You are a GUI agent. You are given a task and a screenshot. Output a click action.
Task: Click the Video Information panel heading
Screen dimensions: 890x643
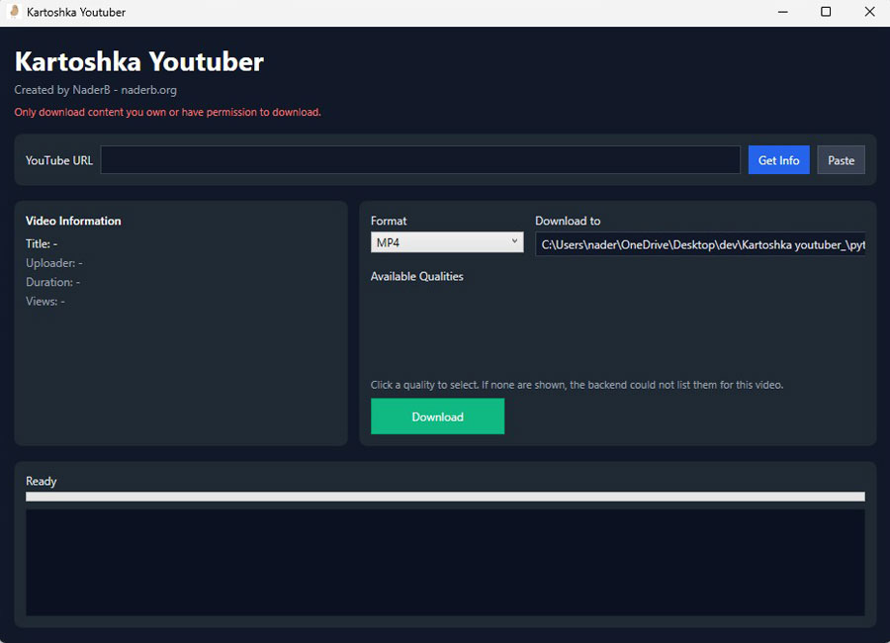click(72, 221)
